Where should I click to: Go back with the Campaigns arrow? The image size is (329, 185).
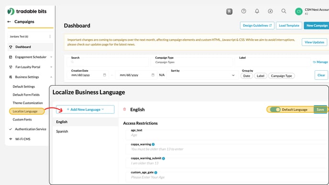pyautogui.click(x=9, y=22)
